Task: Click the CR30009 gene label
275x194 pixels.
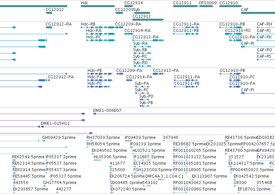Action: click(208, 3)
